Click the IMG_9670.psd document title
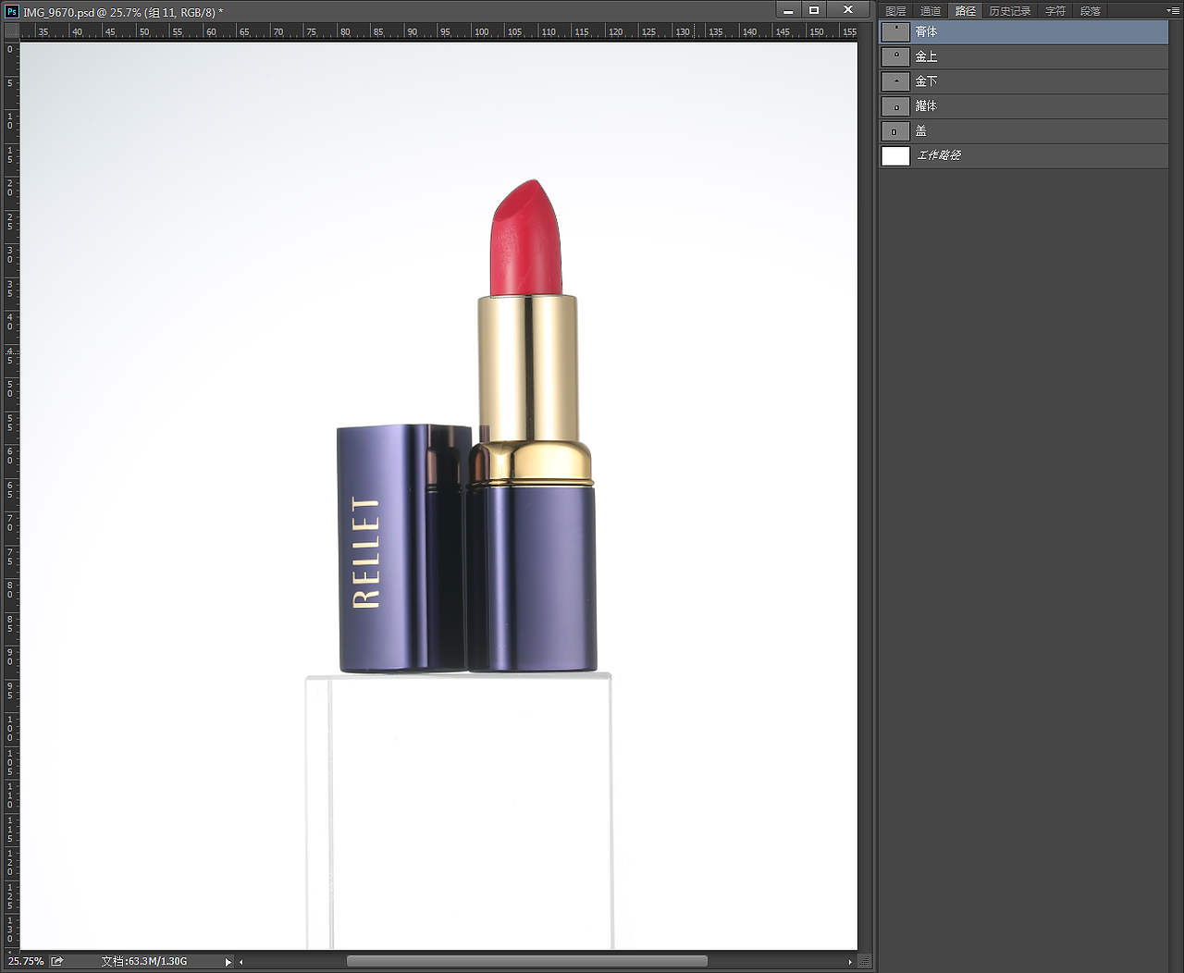Screen dimensions: 1184x973 tap(123, 13)
